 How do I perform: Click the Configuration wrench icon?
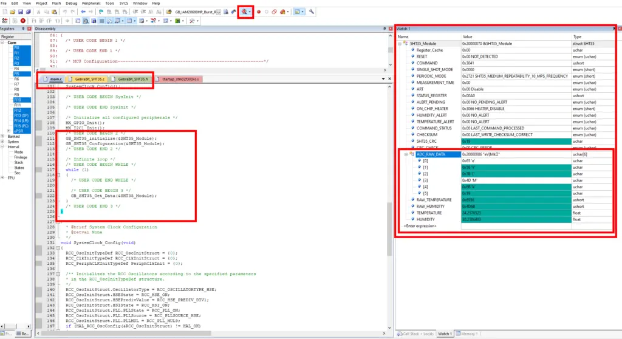[x=312, y=12]
